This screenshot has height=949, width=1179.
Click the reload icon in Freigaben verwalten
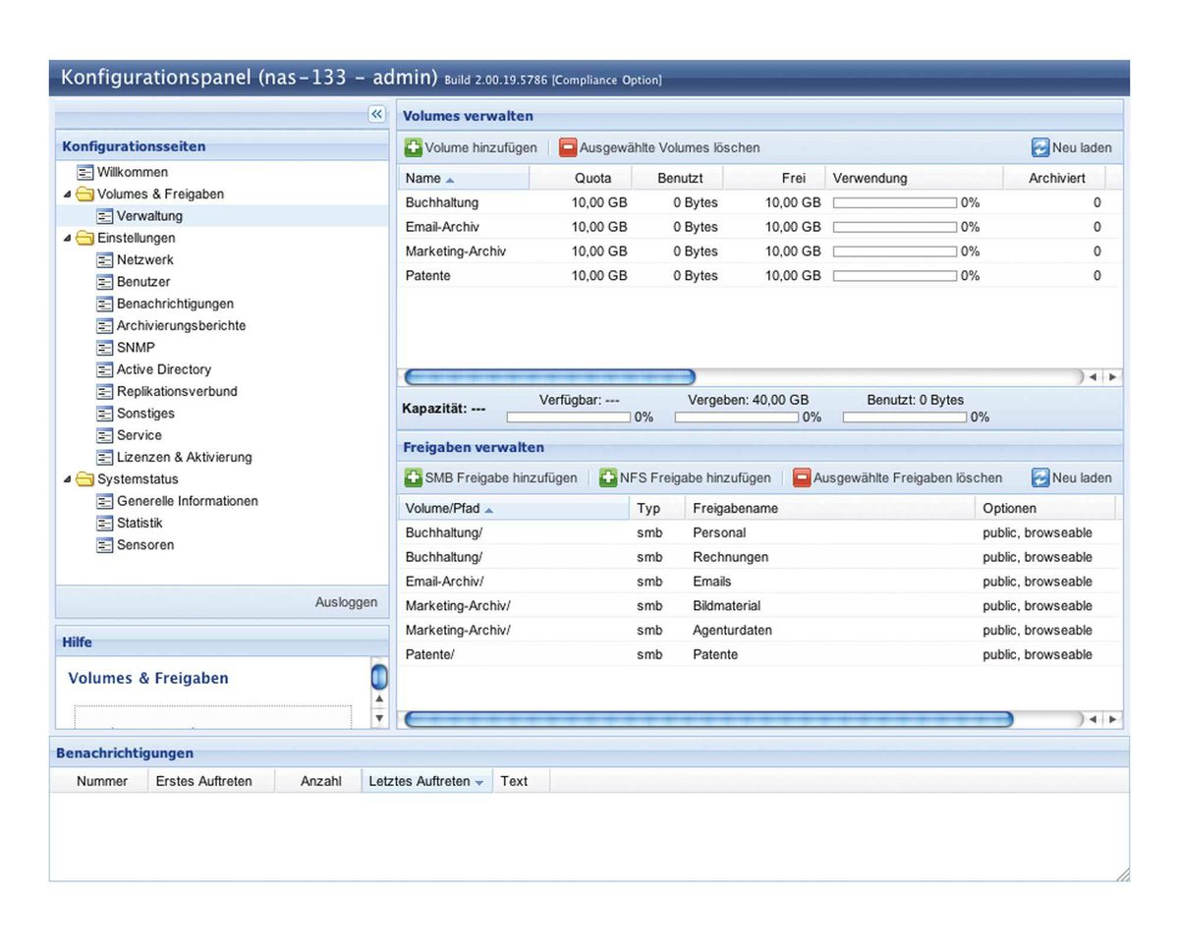click(1040, 478)
